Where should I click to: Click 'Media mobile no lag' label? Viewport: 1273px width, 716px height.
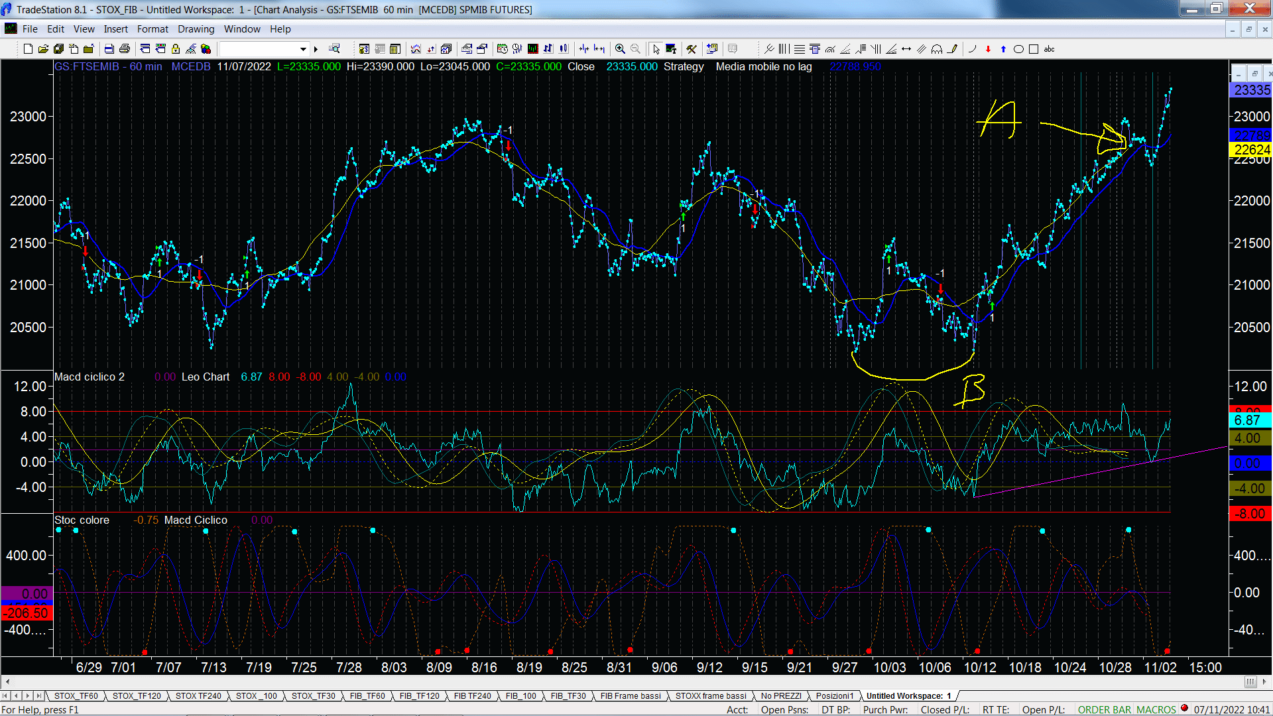[764, 67]
